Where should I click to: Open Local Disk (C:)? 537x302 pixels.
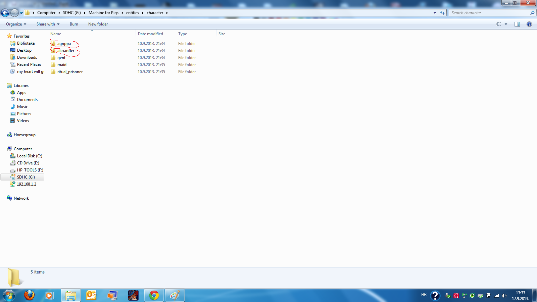click(x=26, y=156)
